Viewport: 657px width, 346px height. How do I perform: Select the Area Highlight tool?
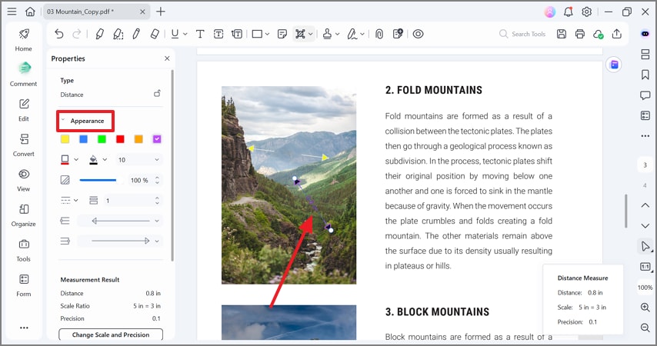(118, 34)
